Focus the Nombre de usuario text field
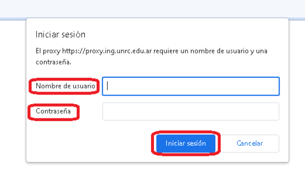305x186 pixels. coord(191,86)
